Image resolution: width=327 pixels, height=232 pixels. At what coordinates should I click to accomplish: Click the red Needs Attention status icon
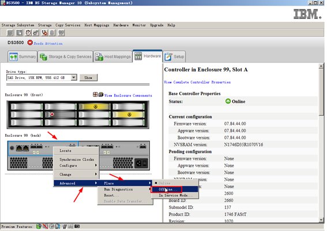pos(30,43)
